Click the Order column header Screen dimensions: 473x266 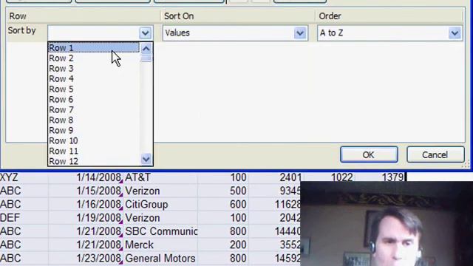(389, 16)
